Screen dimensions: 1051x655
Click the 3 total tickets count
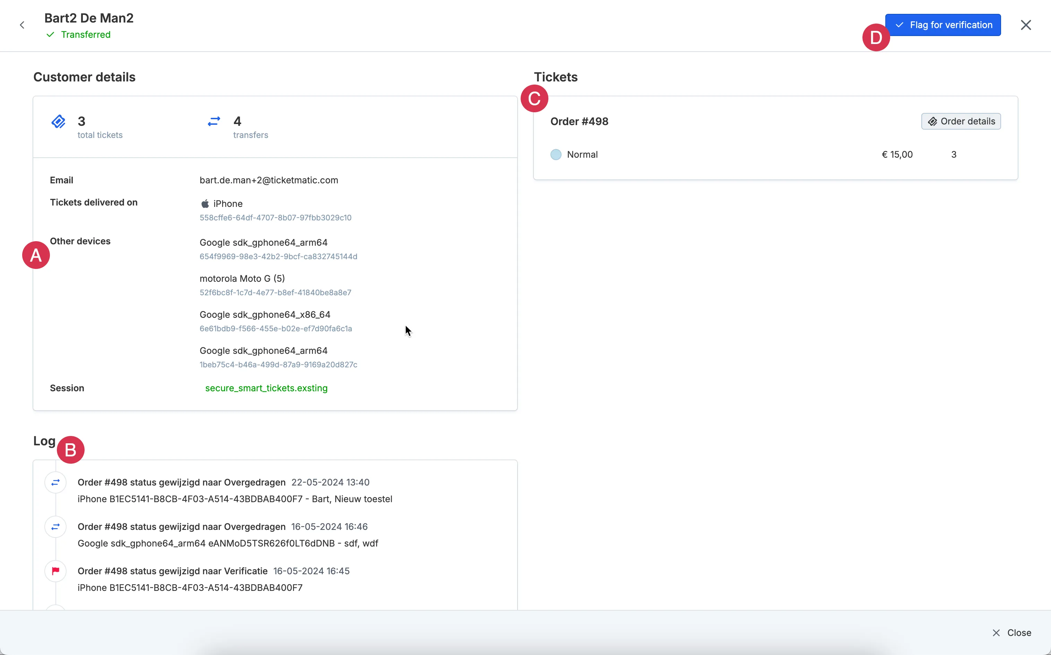click(x=81, y=121)
